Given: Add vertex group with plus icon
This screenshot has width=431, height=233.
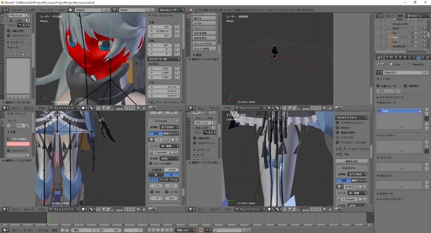Looking at the screenshot, I should click(427, 110).
